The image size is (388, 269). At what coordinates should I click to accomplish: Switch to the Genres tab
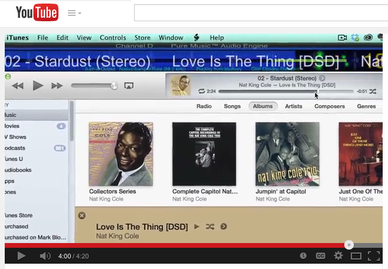click(x=366, y=106)
